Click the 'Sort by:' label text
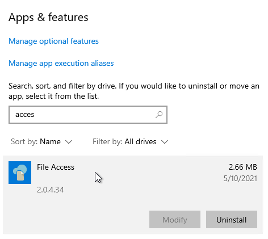Screen dimensions: 268x239 (x=24, y=141)
